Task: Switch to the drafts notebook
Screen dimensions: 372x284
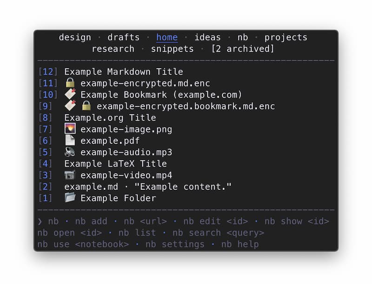Action: (x=124, y=38)
